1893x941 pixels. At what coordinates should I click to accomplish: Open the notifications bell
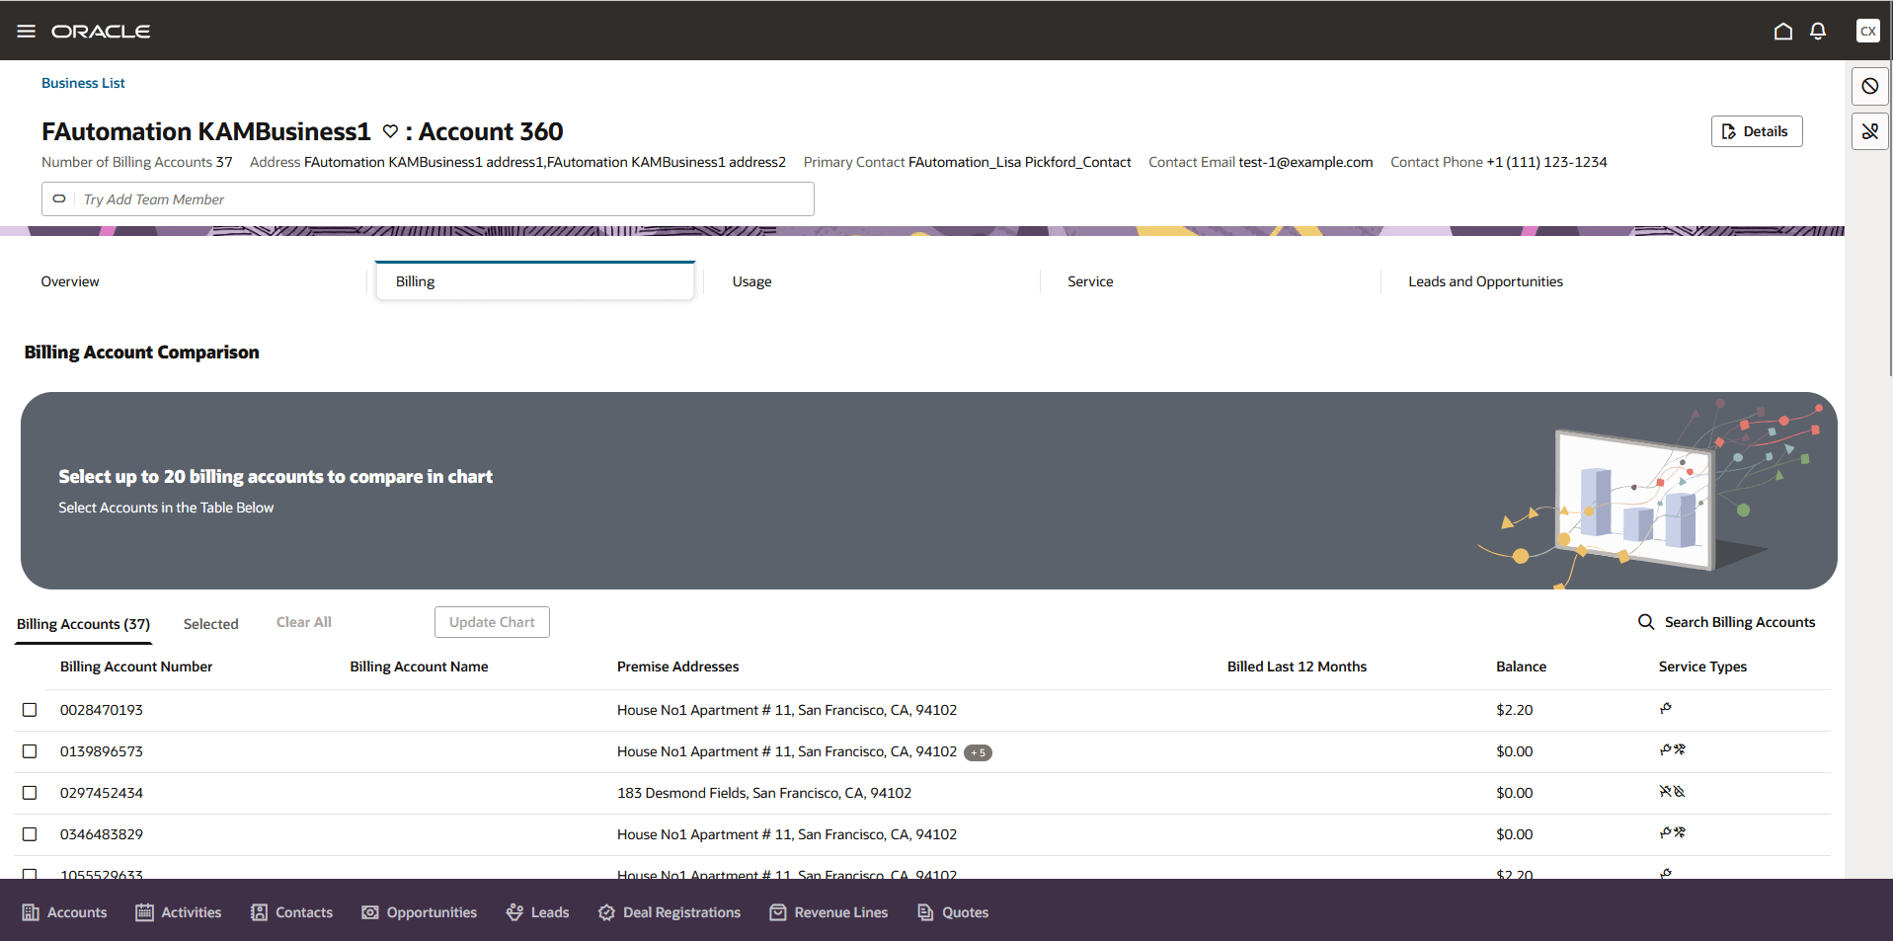[x=1818, y=31]
